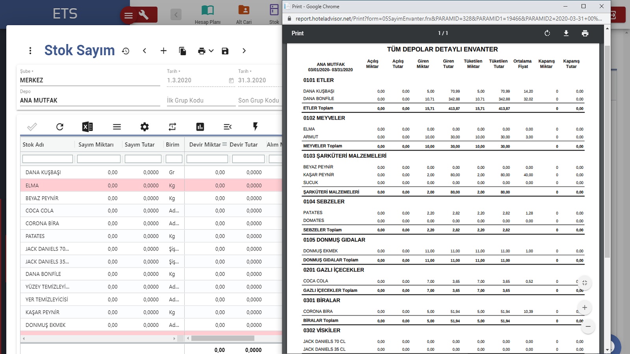Sort by Devir Tutar column header
Screen dimensions: 630x354
[x=244, y=145]
